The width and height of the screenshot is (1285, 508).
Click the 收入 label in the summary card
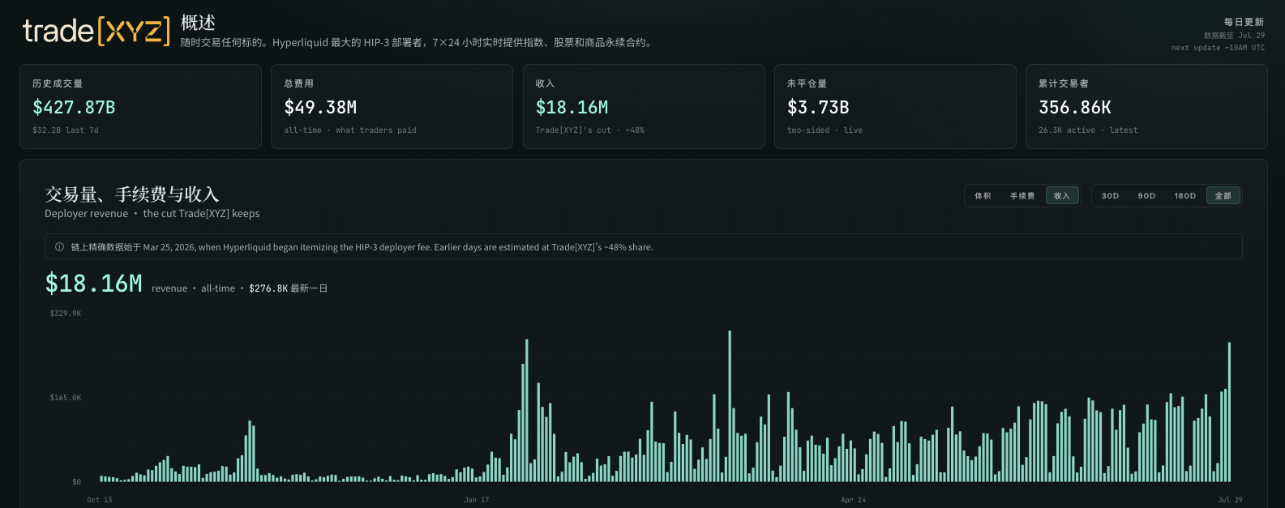pos(545,83)
